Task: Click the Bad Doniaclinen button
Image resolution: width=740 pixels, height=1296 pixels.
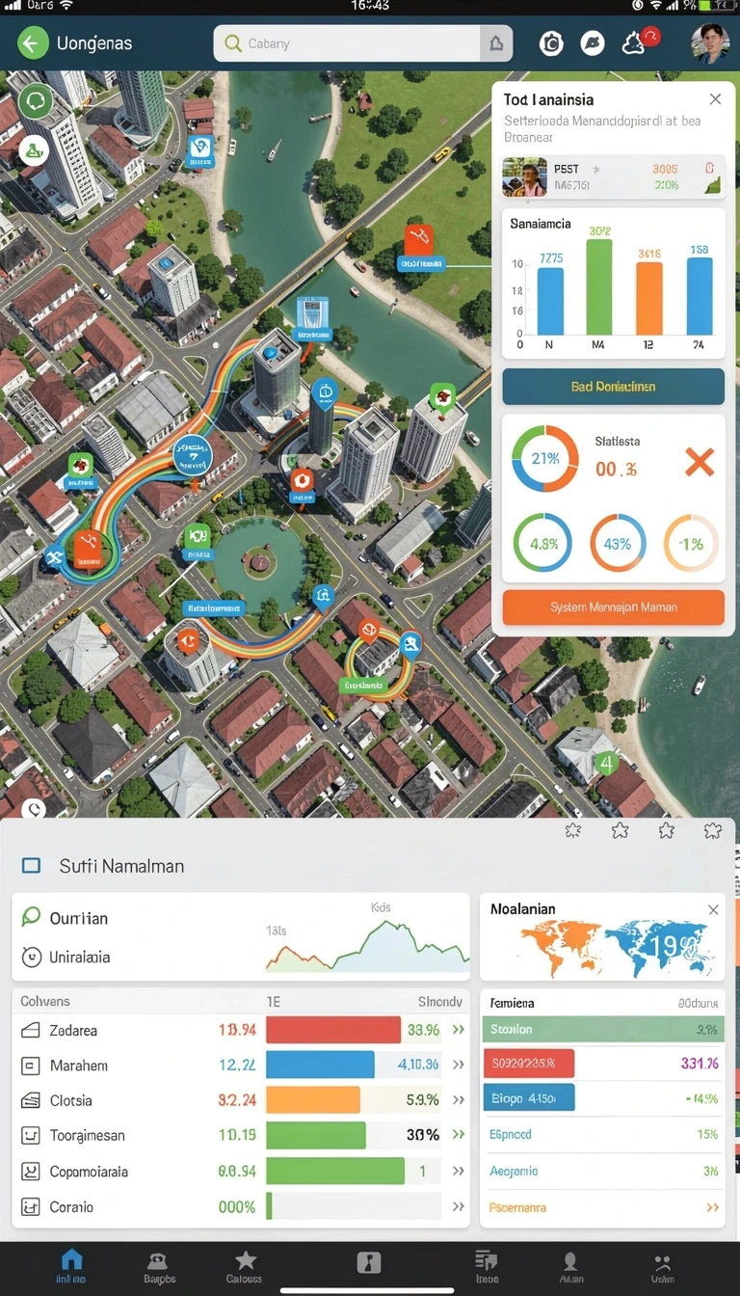Action: (614, 387)
